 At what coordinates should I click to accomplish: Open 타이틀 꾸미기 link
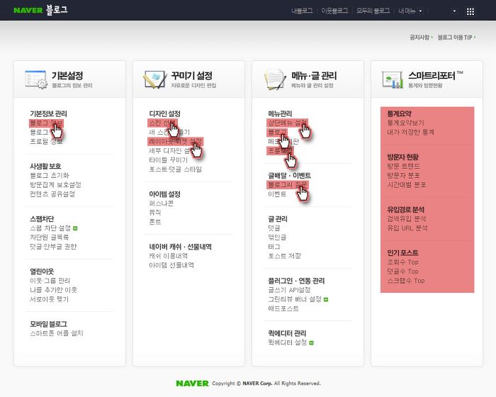pos(169,160)
